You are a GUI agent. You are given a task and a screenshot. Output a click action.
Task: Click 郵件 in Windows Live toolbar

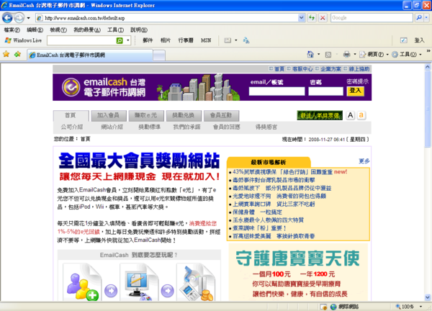pos(148,40)
